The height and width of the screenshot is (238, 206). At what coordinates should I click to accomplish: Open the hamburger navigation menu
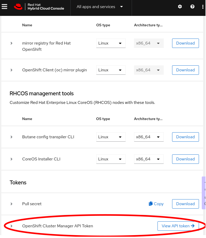(4, 7)
